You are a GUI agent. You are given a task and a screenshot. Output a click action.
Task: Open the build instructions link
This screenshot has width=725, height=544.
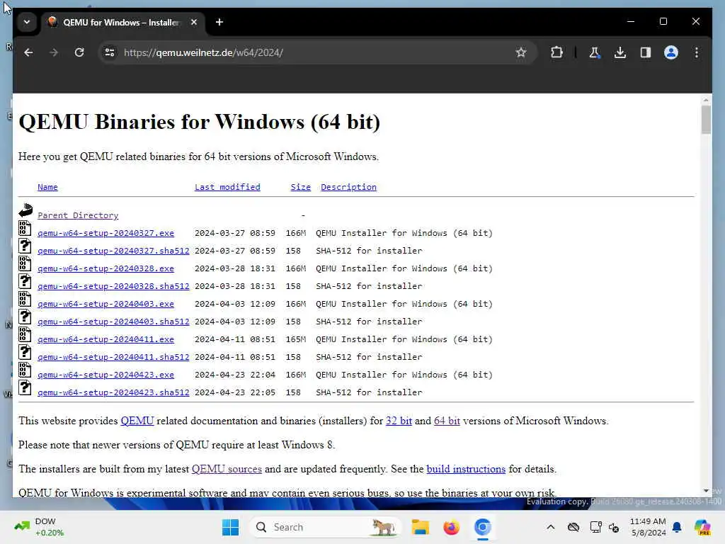[466, 469]
